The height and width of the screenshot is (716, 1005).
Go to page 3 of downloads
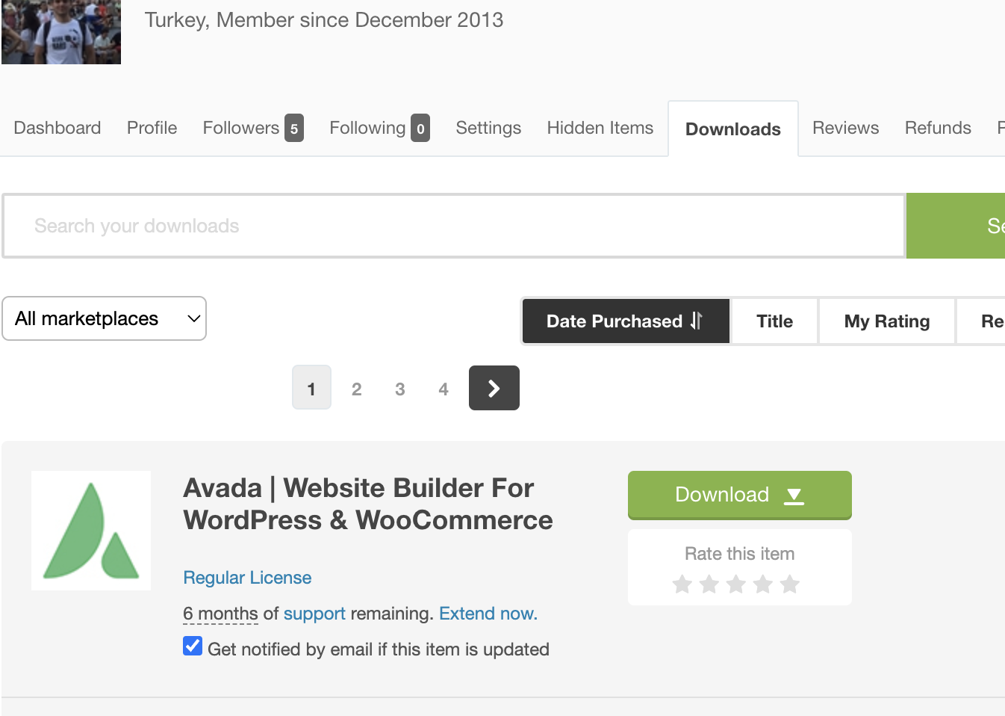coord(400,389)
